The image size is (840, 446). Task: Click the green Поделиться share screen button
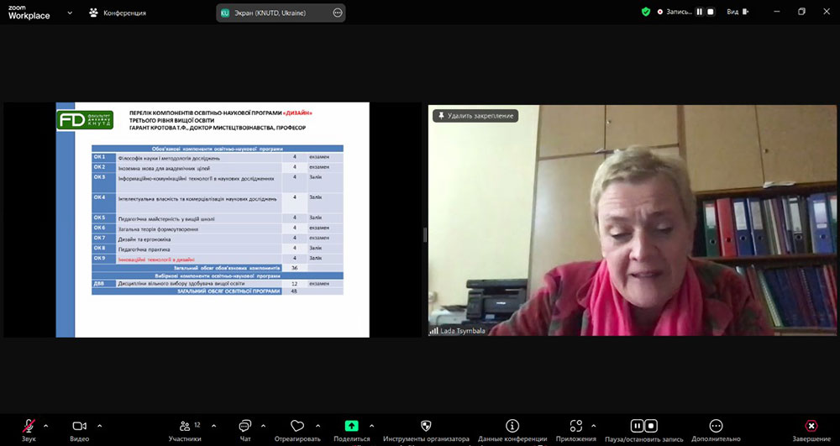[x=351, y=426]
